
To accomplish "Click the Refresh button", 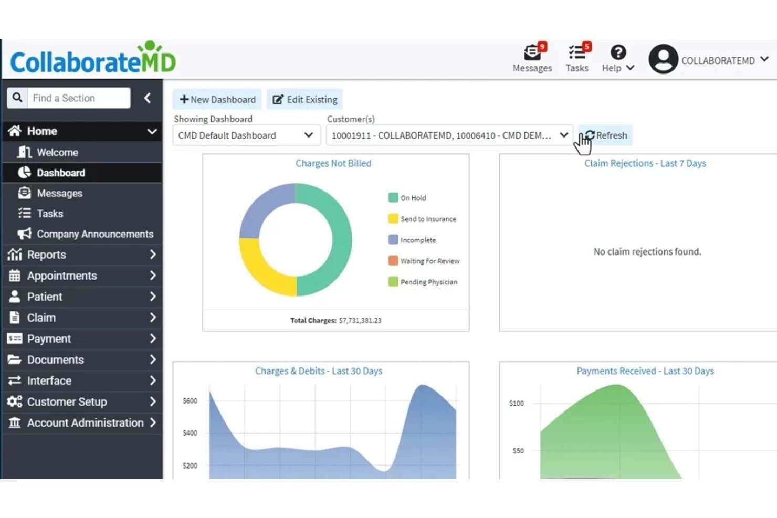I will pyautogui.click(x=606, y=135).
